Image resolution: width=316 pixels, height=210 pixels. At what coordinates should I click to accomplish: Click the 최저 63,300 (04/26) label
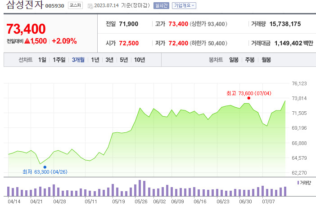tap(45, 172)
